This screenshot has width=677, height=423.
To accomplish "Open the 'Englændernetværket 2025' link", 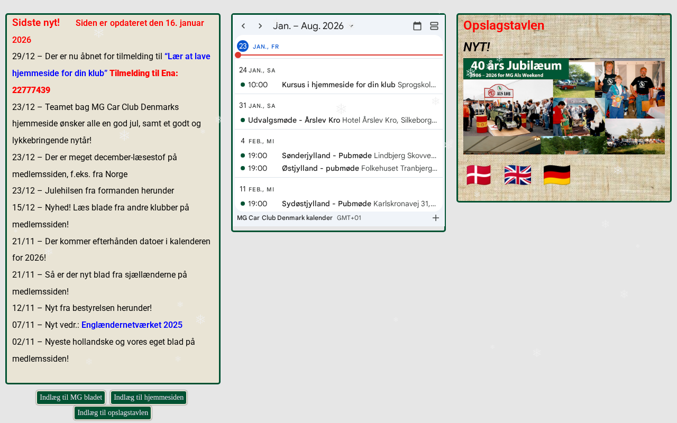I will [x=132, y=325].
